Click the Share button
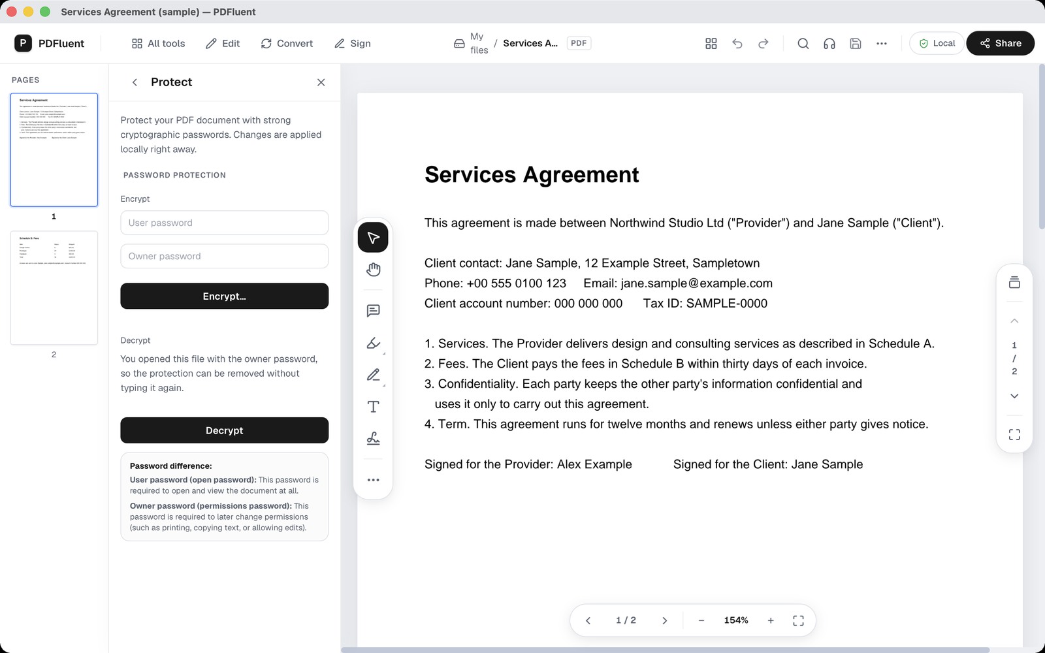Viewport: 1045px width, 653px height. (x=1000, y=43)
